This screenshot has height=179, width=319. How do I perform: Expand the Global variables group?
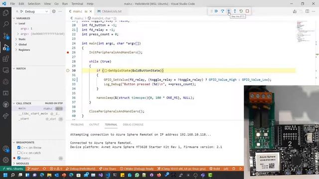click(16, 44)
